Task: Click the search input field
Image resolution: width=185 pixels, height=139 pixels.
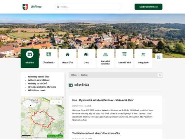Action: point(88,7)
